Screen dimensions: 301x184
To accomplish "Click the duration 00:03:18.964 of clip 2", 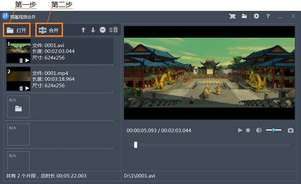I will (x=60, y=79).
